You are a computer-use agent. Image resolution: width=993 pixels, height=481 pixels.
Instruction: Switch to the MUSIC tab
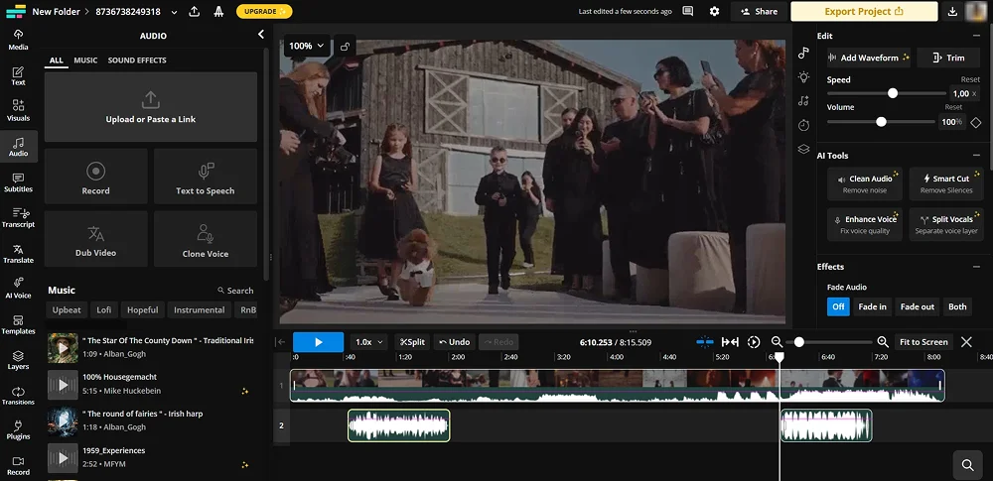coord(85,60)
